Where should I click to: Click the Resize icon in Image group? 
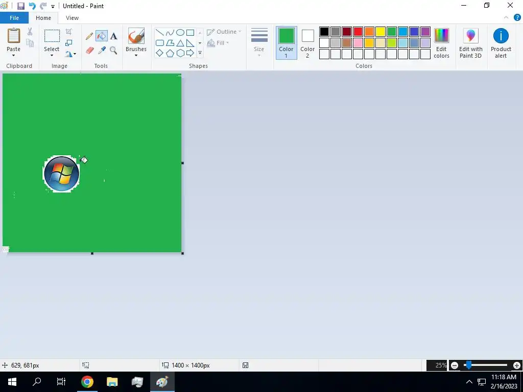pyautogui.click(x=69, y=43)
